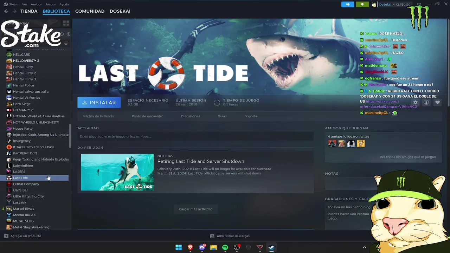This screenshot has width=450, height=253.
Task: Click the Mecha BREAK game icon
Action: pyautogui.click(x=9, y=215)
